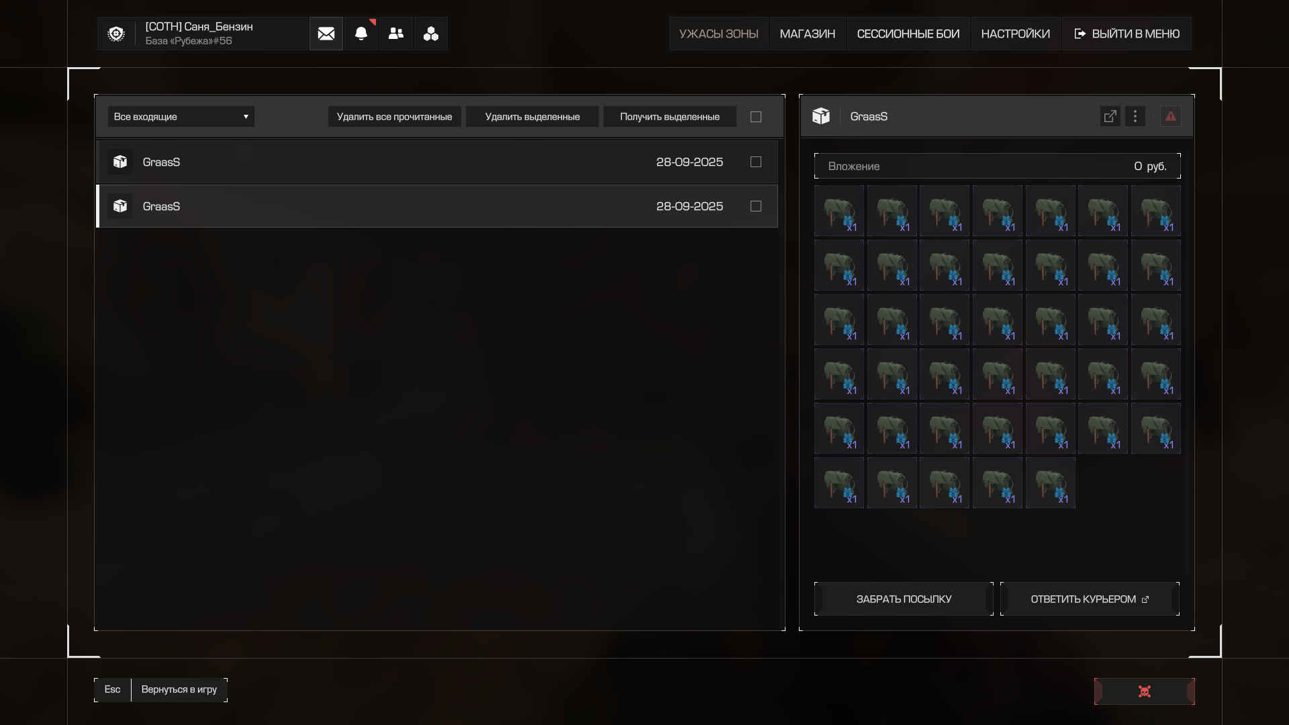Open the friends list icon
This screenshot has height=725, width=1289.
click(396, 34)
